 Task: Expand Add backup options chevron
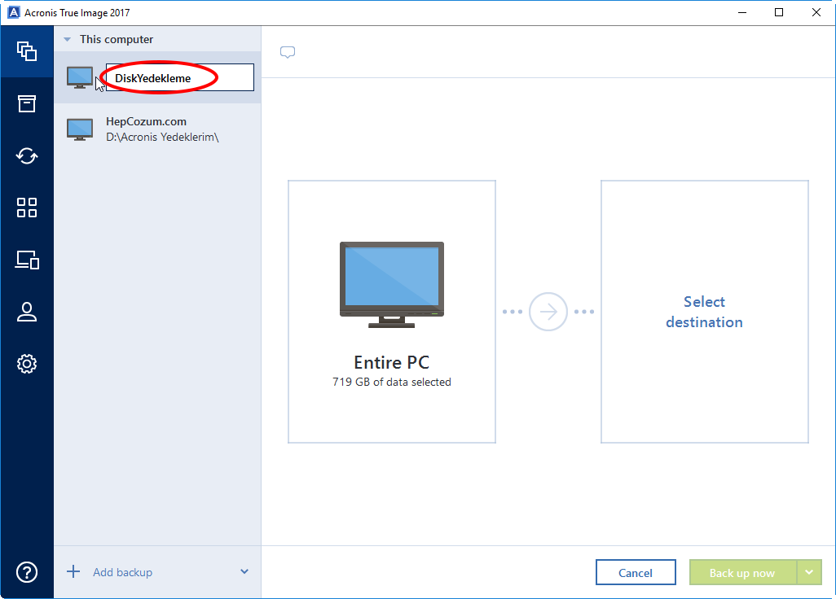pos(244,572)
